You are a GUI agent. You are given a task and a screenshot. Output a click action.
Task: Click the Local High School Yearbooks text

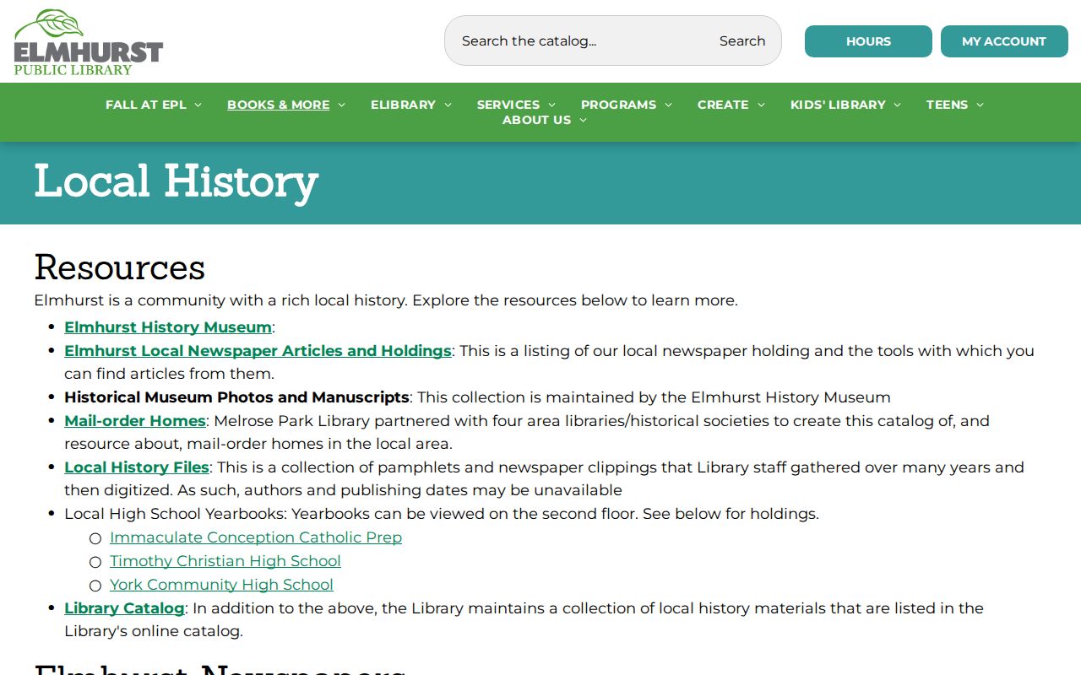tap(174, 514)
